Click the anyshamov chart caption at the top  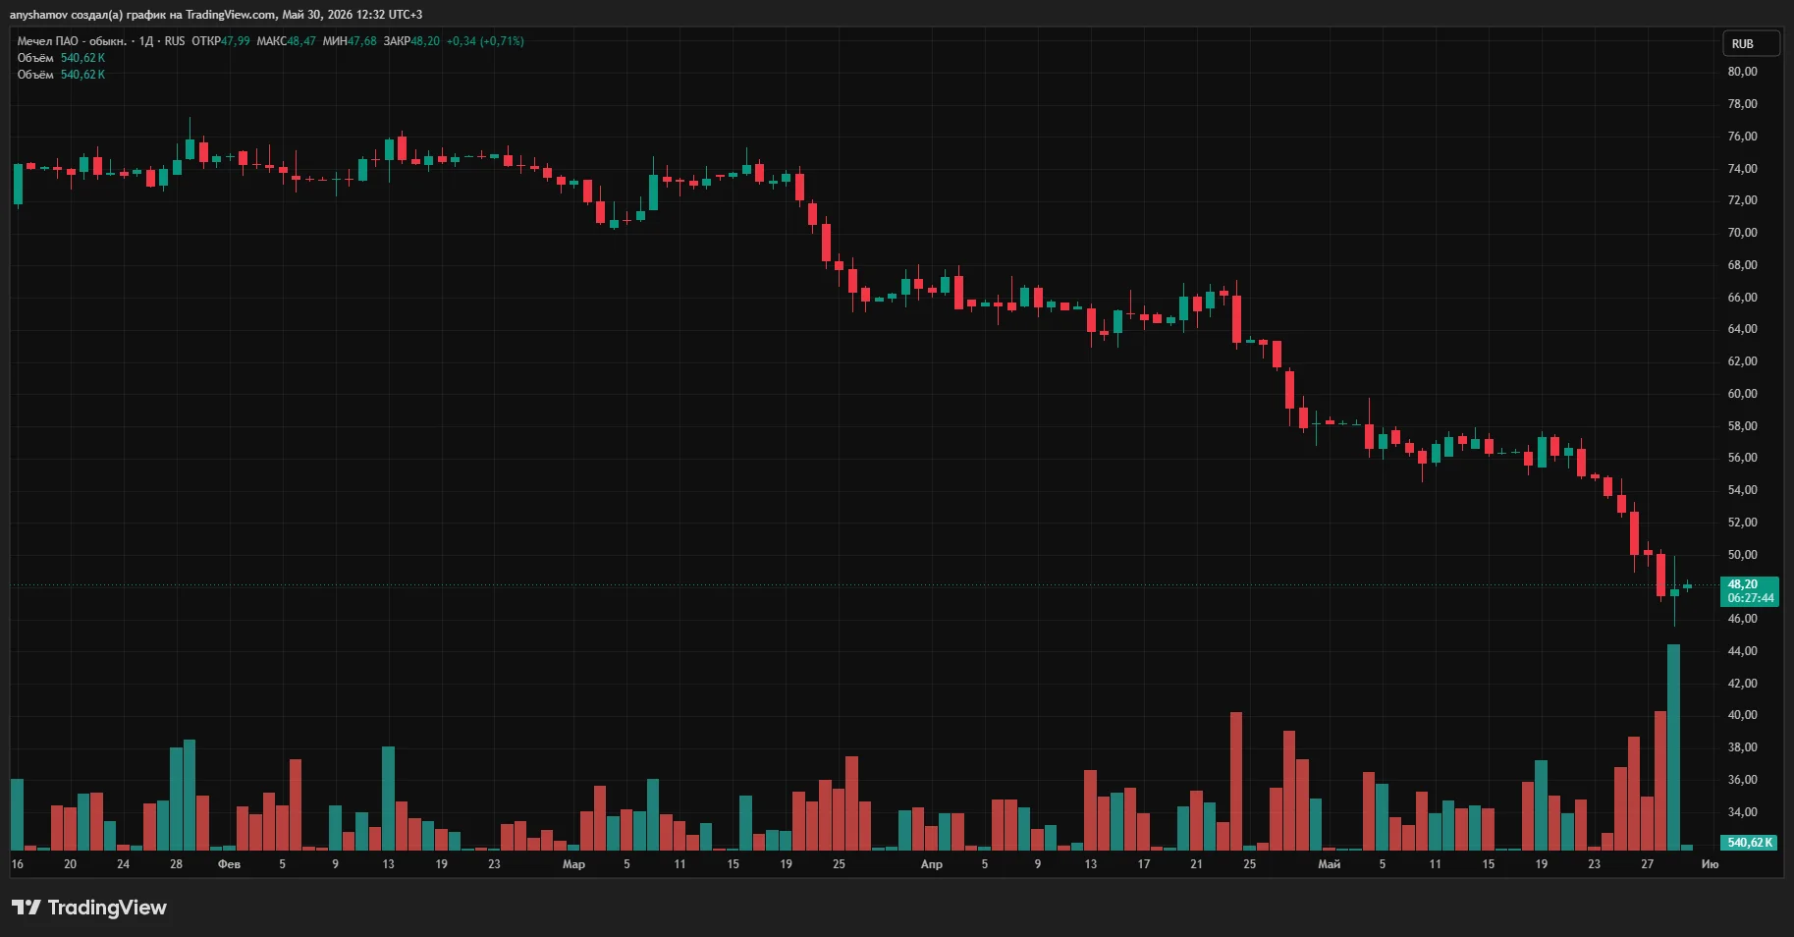coord(215,15)
